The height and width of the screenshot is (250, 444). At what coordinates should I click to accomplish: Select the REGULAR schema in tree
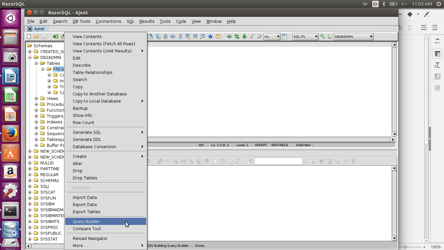49,174
